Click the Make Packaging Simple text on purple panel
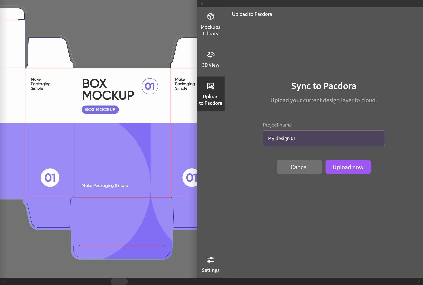 (104, 185)
